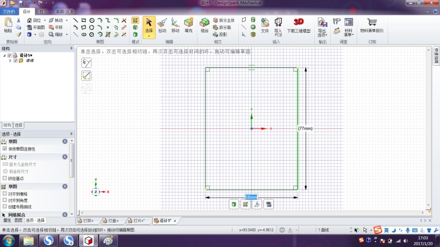Click the Import PCB icon
This screenshot has height=247, width=440.
[x=278, y=27]
